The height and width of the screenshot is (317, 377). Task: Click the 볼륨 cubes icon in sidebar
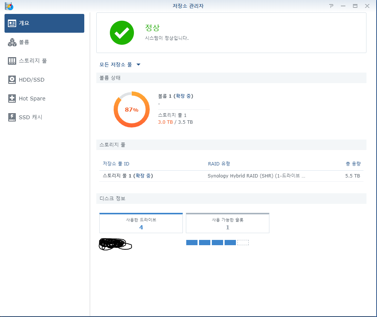pos(12,42)
